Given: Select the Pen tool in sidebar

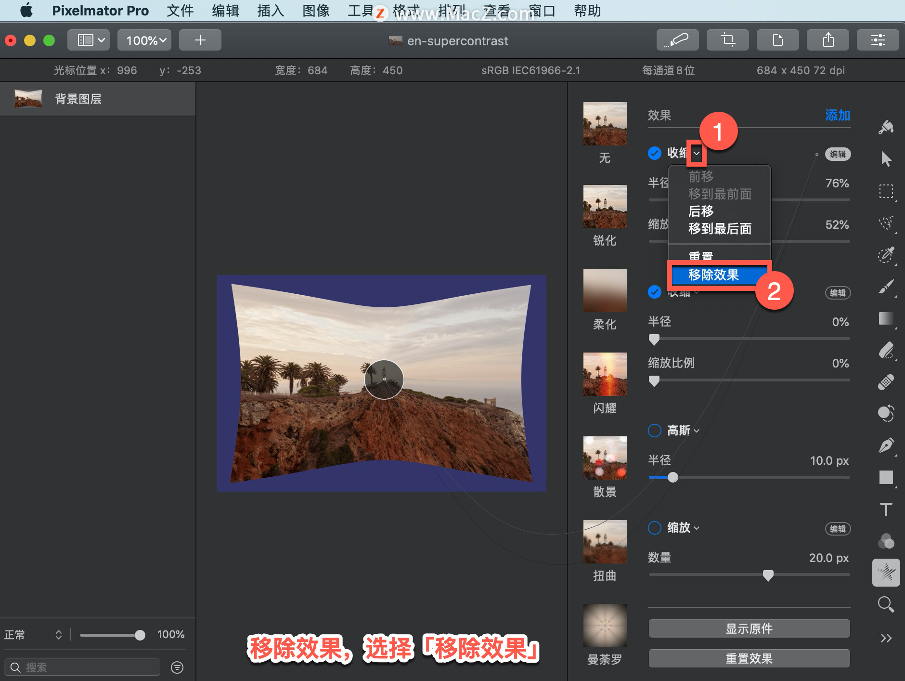Looking at the screenshot, I should click(x=886, y=445).
